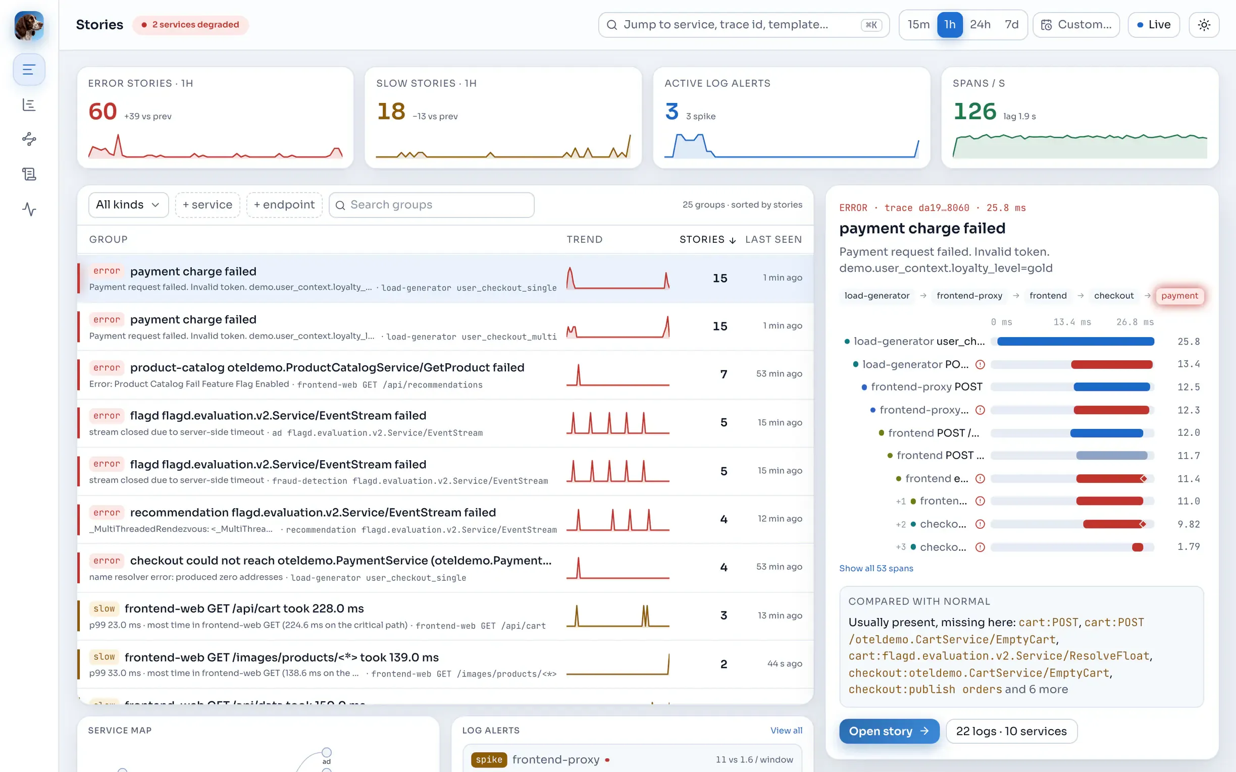This screenshot has height=772, width=1236.
Task: Select frontend-proxy in trace path
Action: click(x=969, y=296)
